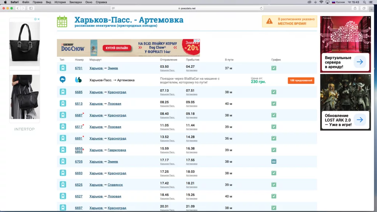Open Wi-Fi status menu
377x212 pixels.
coord(321,2)
